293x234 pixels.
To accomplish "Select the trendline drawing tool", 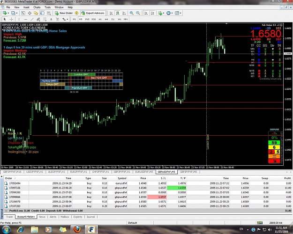I will [x=32, y=19].
